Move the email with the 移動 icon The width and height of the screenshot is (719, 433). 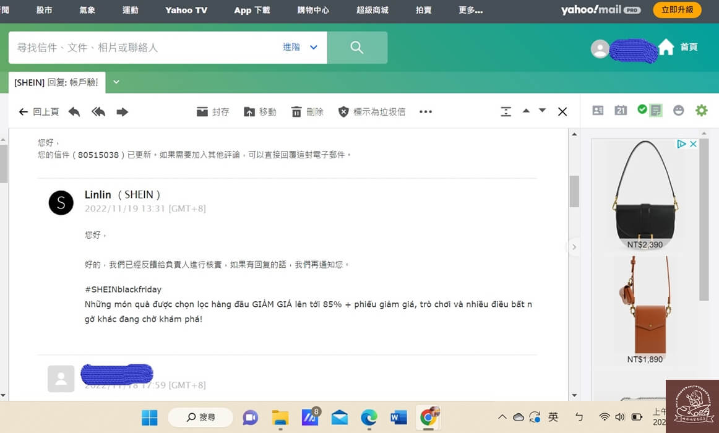(260, 112)
